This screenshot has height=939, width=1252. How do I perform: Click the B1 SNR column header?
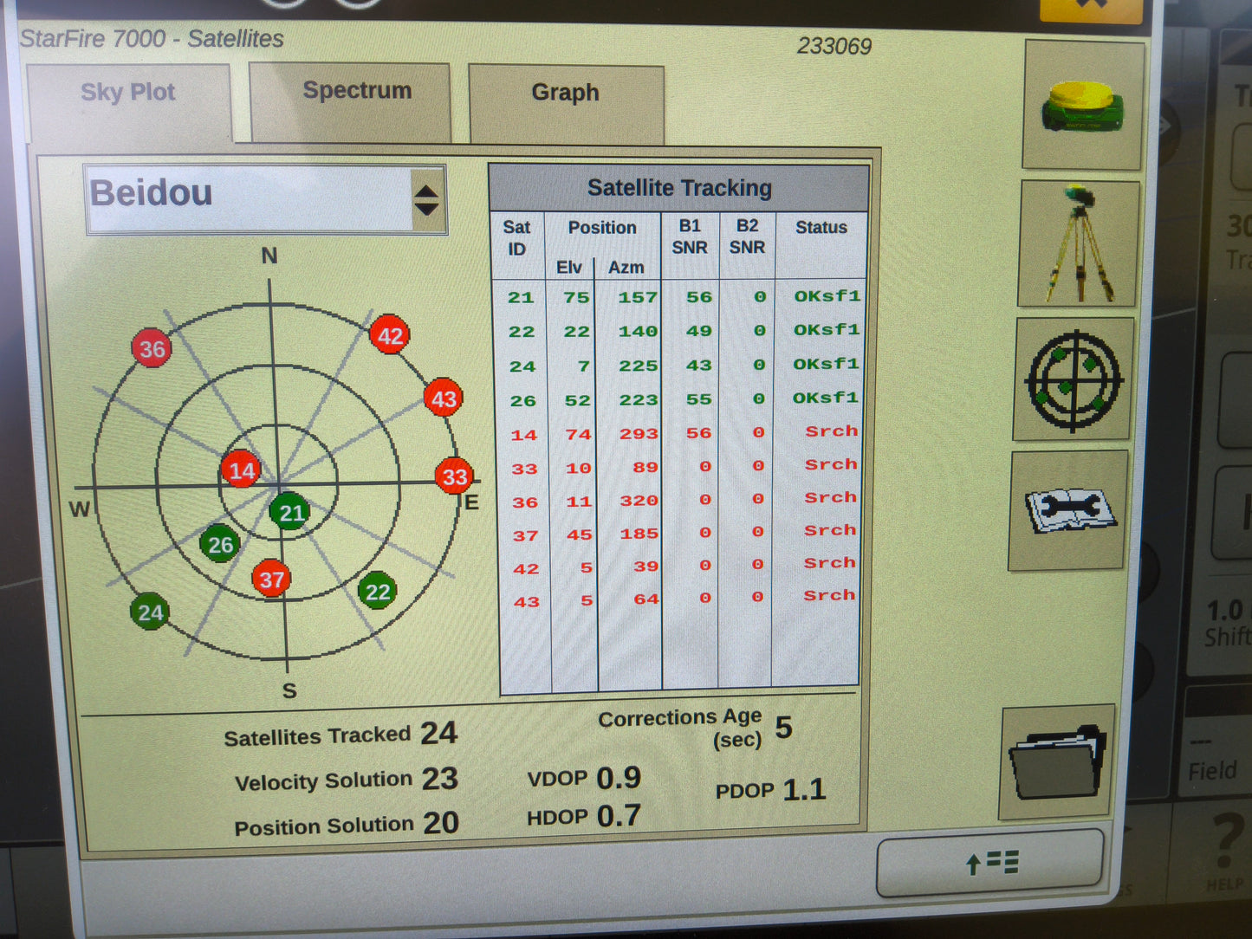[x=690, y=236]
